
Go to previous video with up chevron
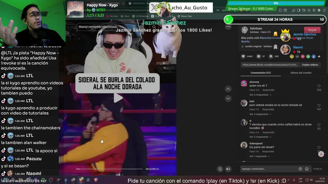228,89
